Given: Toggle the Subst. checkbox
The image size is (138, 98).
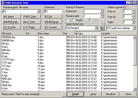Looking at the screenshot, I should (90, 20).
